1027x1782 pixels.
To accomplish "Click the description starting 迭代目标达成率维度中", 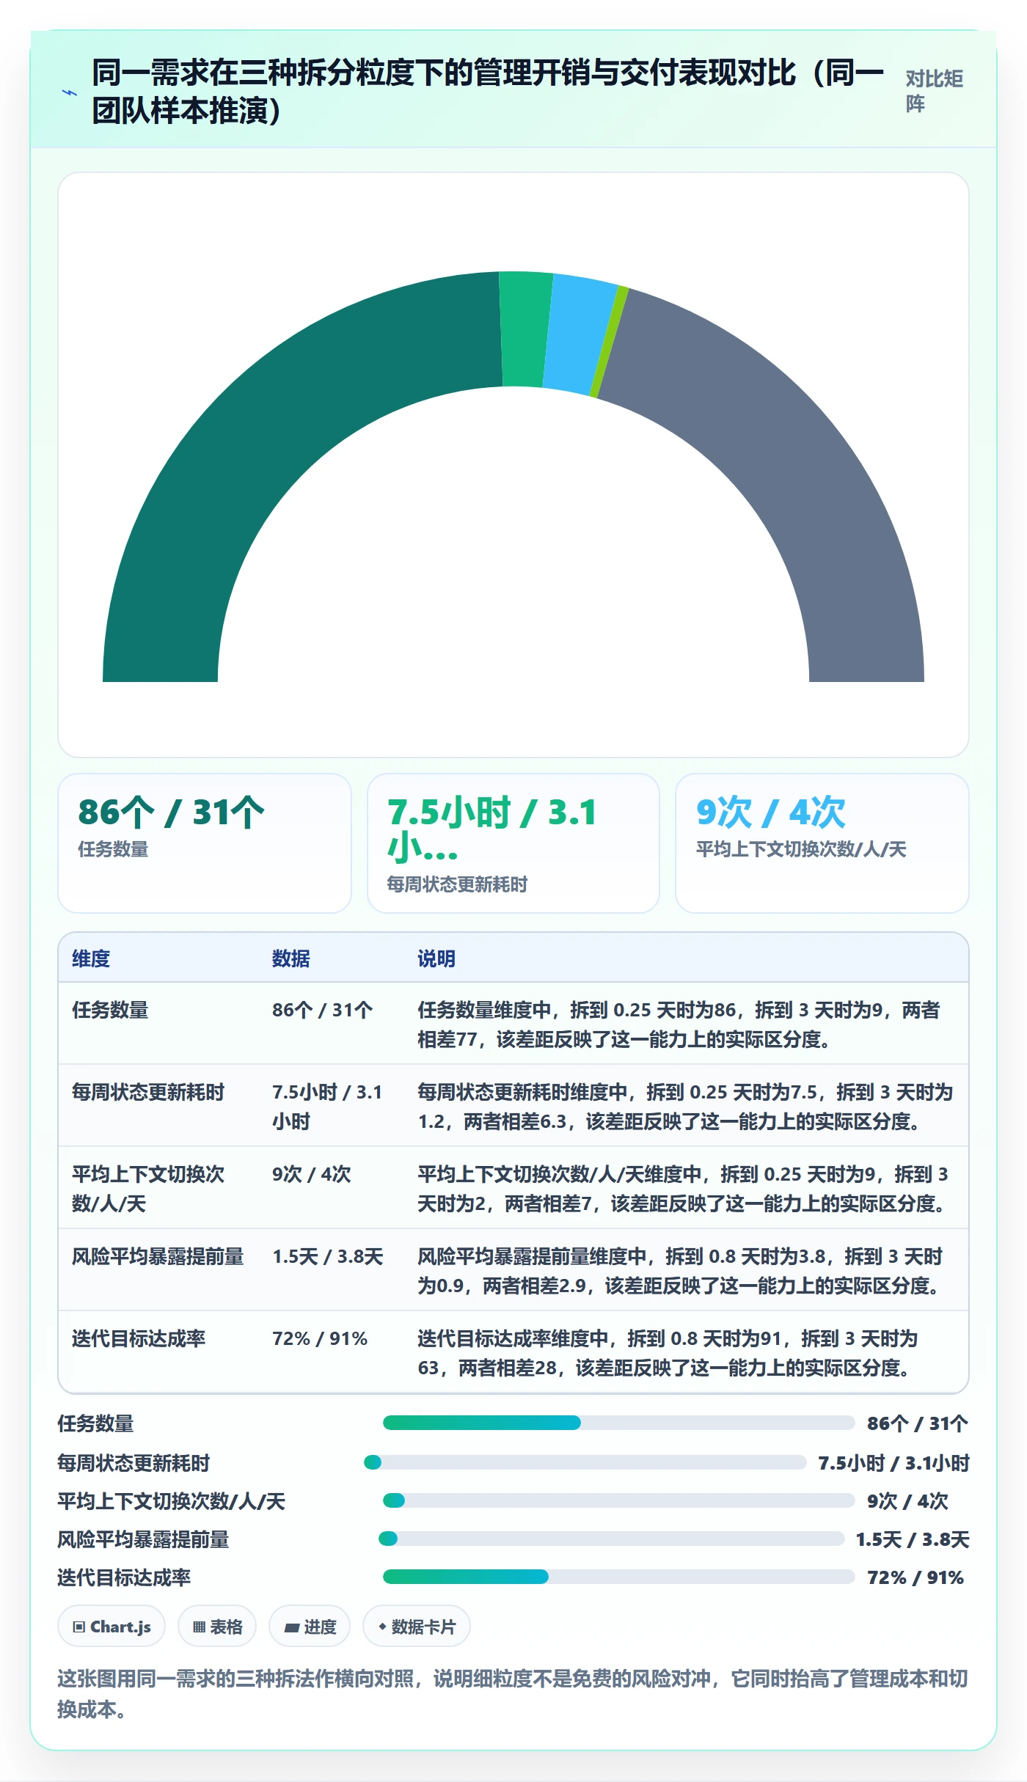I will 668,1353.
